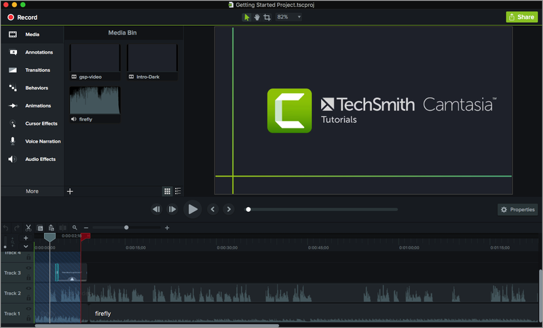The image size is (543, 328).
Task: Open the Transitions tab
Action: [32, 70]
